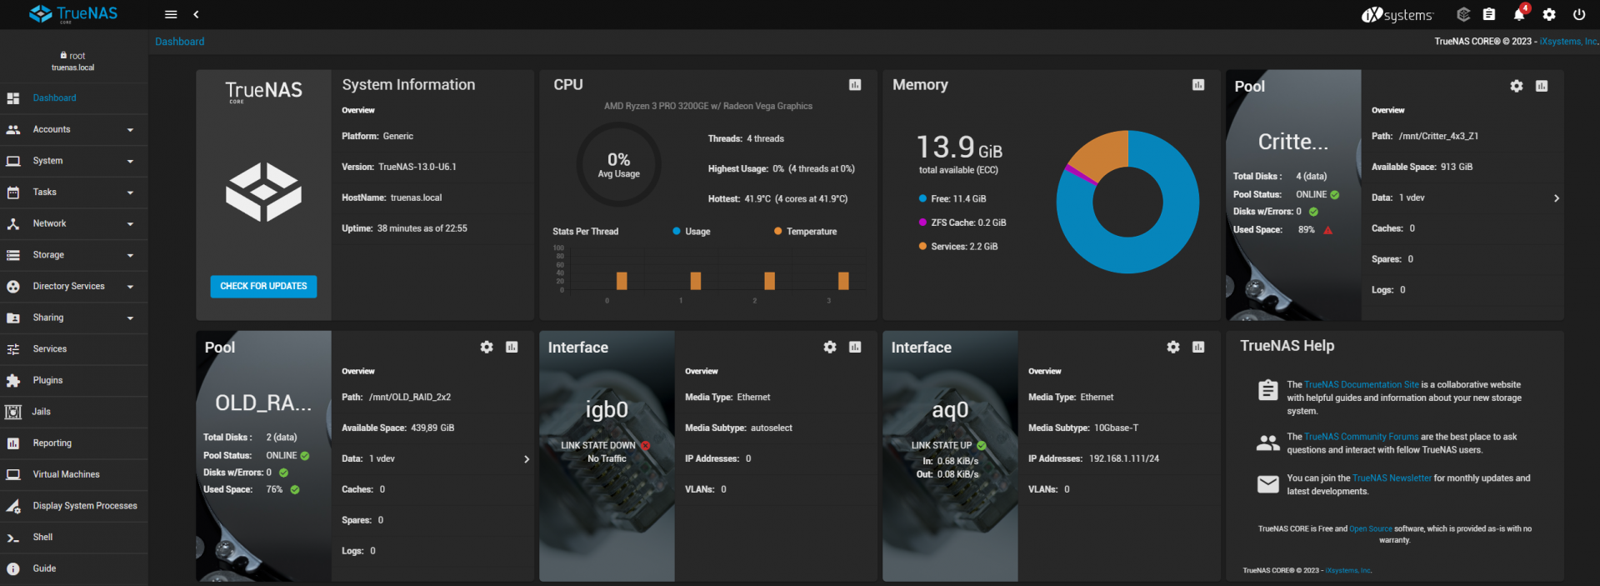Expand the System menu arrow
The height and width of the screenshot is (586, 1600).
click(130, 162)
